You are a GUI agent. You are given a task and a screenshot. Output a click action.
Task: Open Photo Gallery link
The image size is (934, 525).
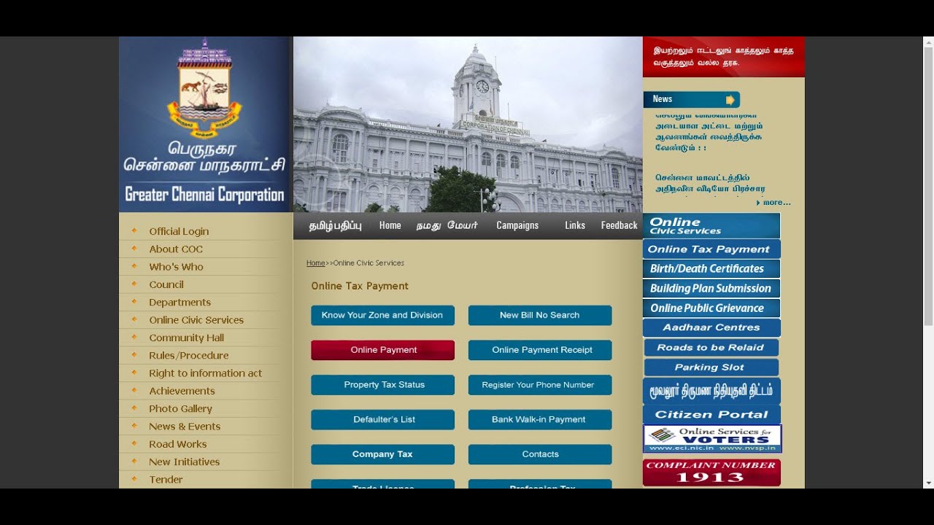click(x=180, y=408)
